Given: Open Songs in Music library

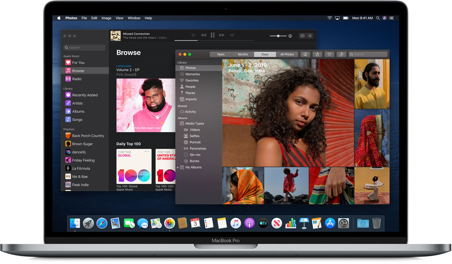Looking at the screenshot, I should click(85, 119).
